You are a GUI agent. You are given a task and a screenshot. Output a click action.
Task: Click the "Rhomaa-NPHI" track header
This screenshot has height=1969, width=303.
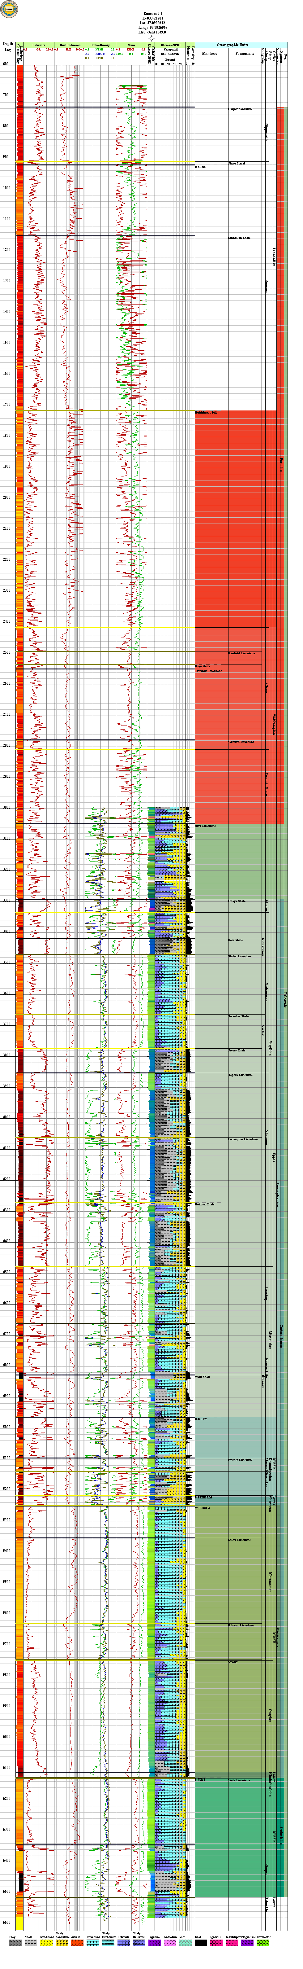click(x=170, y=46)
